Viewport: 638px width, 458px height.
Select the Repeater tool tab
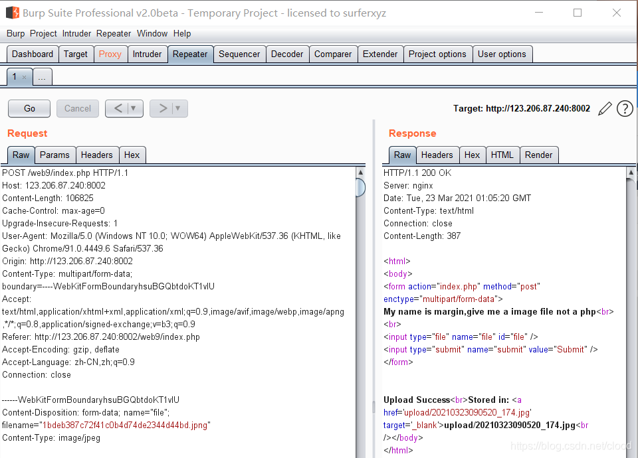tap(190, 54)
